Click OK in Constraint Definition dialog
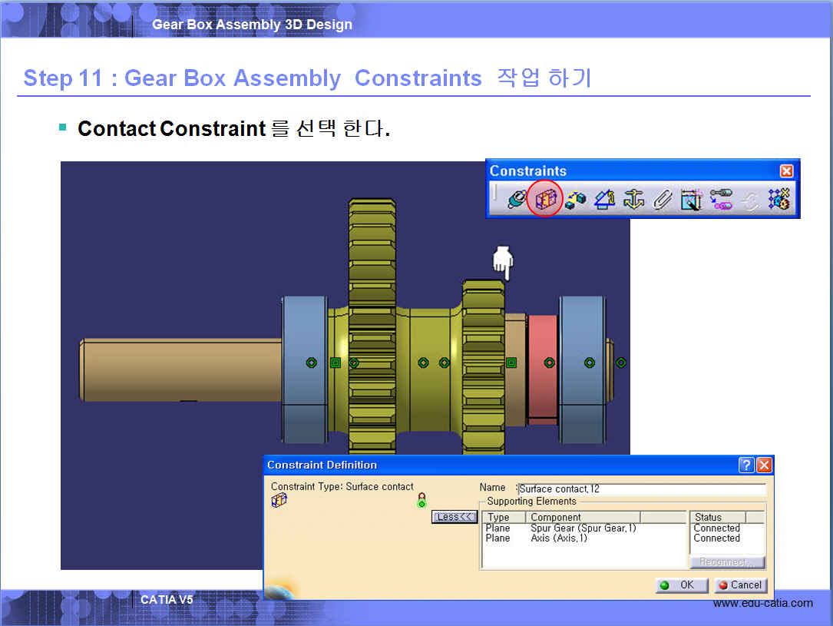 677,585
